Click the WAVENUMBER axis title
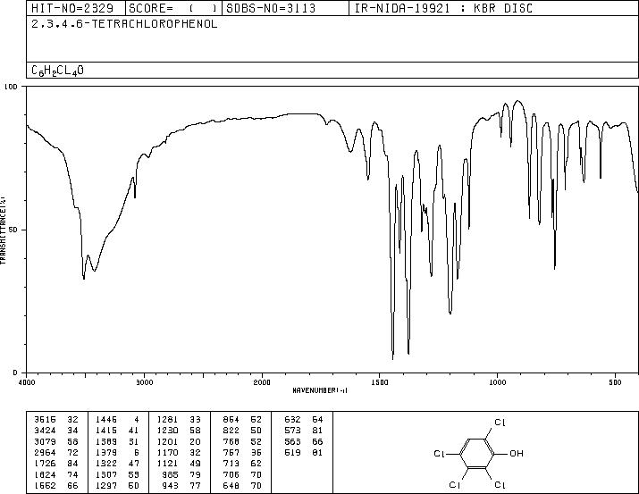This screenshot has height=494, width=639. click(x=320, y=390)
